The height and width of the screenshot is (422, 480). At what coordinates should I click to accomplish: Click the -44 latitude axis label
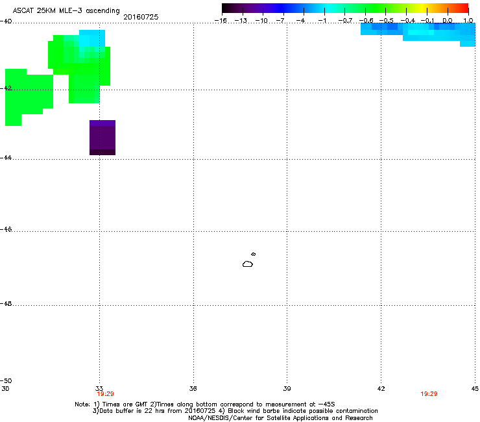6,158
